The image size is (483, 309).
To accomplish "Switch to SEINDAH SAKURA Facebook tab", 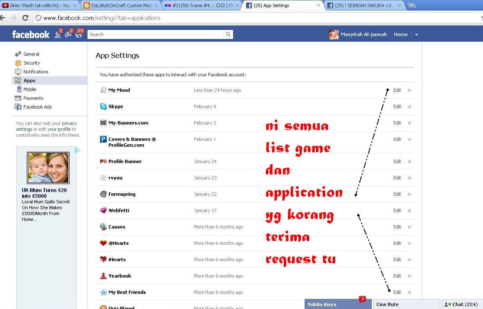I will pyautogui.click(x=365, y=5).
